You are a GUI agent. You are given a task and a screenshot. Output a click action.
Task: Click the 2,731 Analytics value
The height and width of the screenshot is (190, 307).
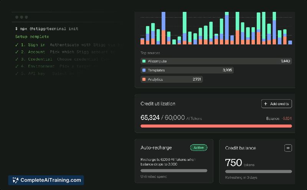pos(196,79)
